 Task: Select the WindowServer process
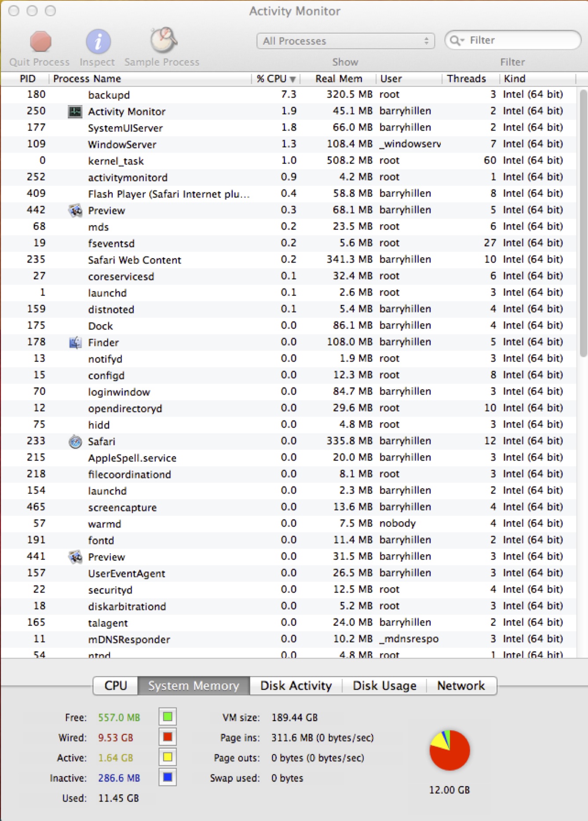289,144
